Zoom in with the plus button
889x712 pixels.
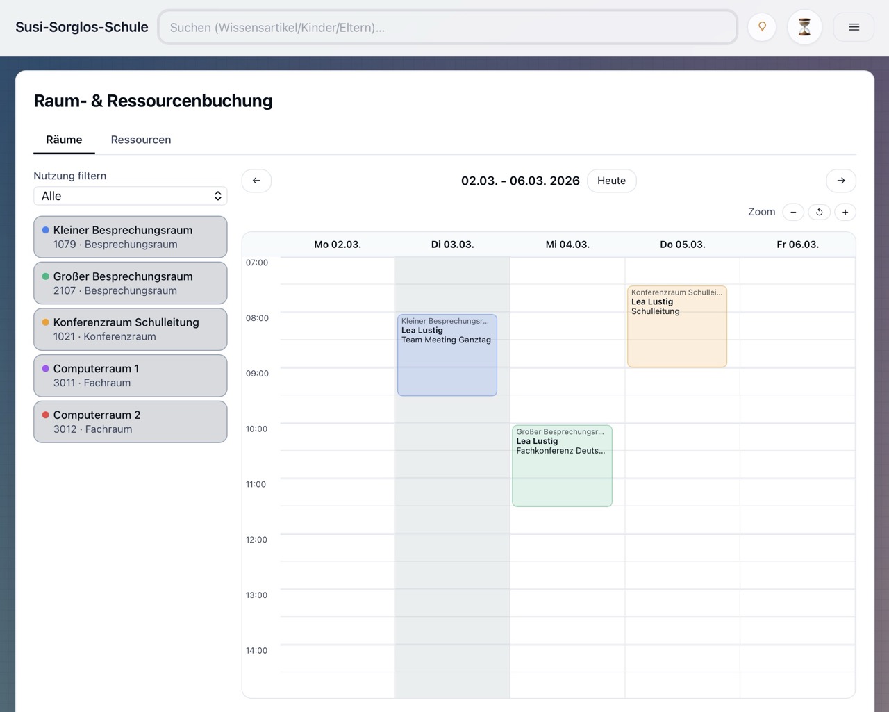pyautogui.click(x=845, y=212)
